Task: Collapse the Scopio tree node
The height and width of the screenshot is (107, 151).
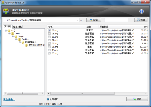Action: pos(13,36)
